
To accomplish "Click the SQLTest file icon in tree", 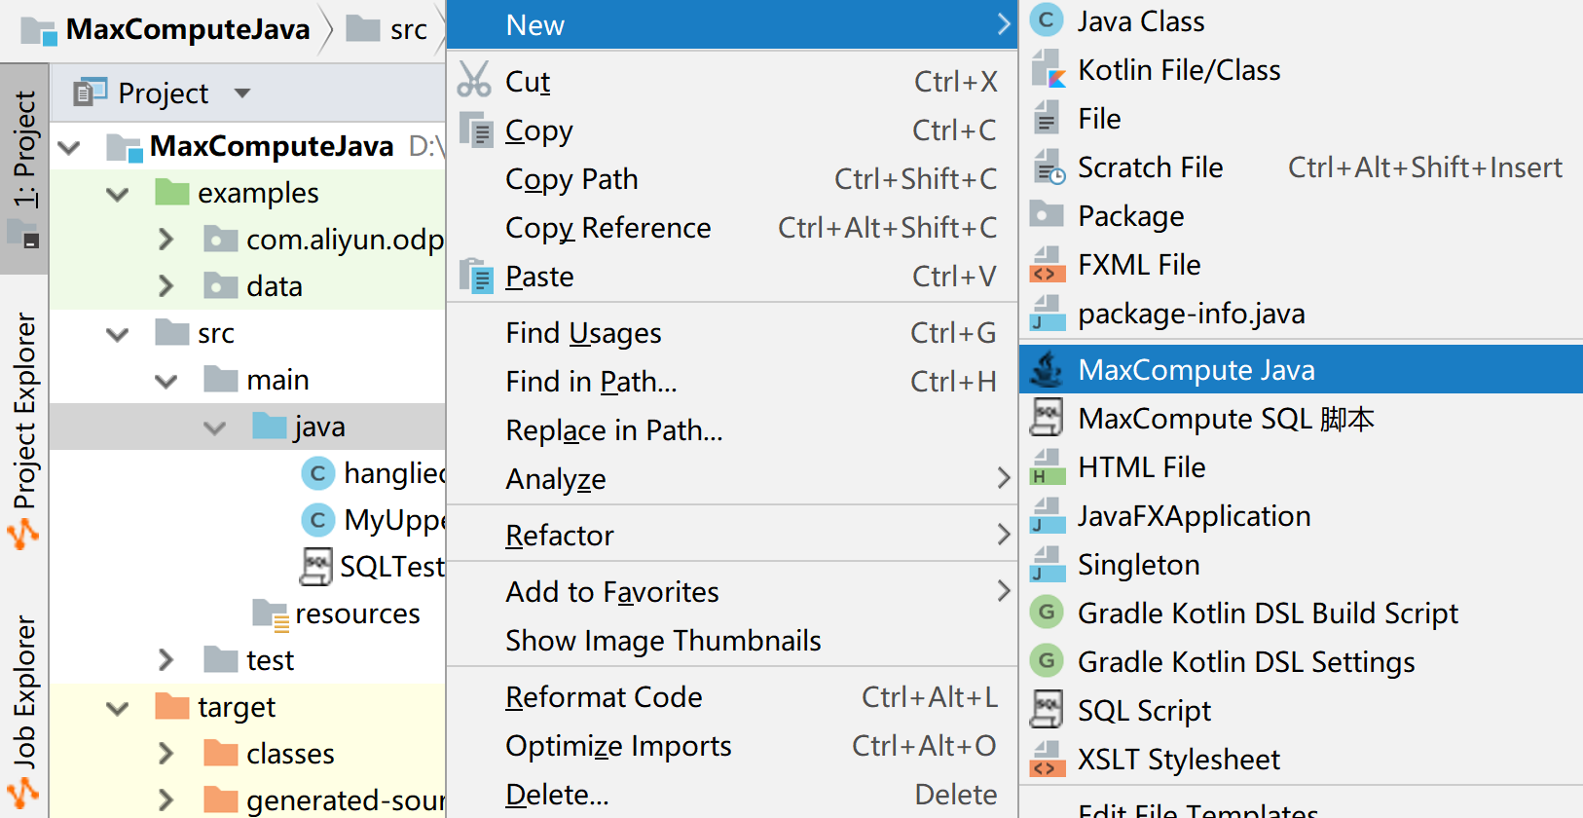I will pyautogui.click(x=315, y=567).
